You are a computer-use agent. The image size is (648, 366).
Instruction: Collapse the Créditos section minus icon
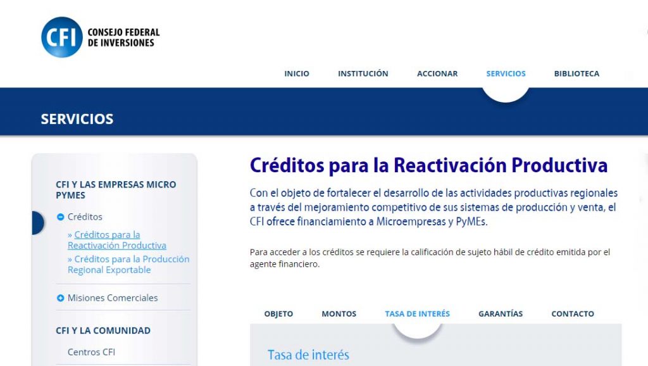60,217
